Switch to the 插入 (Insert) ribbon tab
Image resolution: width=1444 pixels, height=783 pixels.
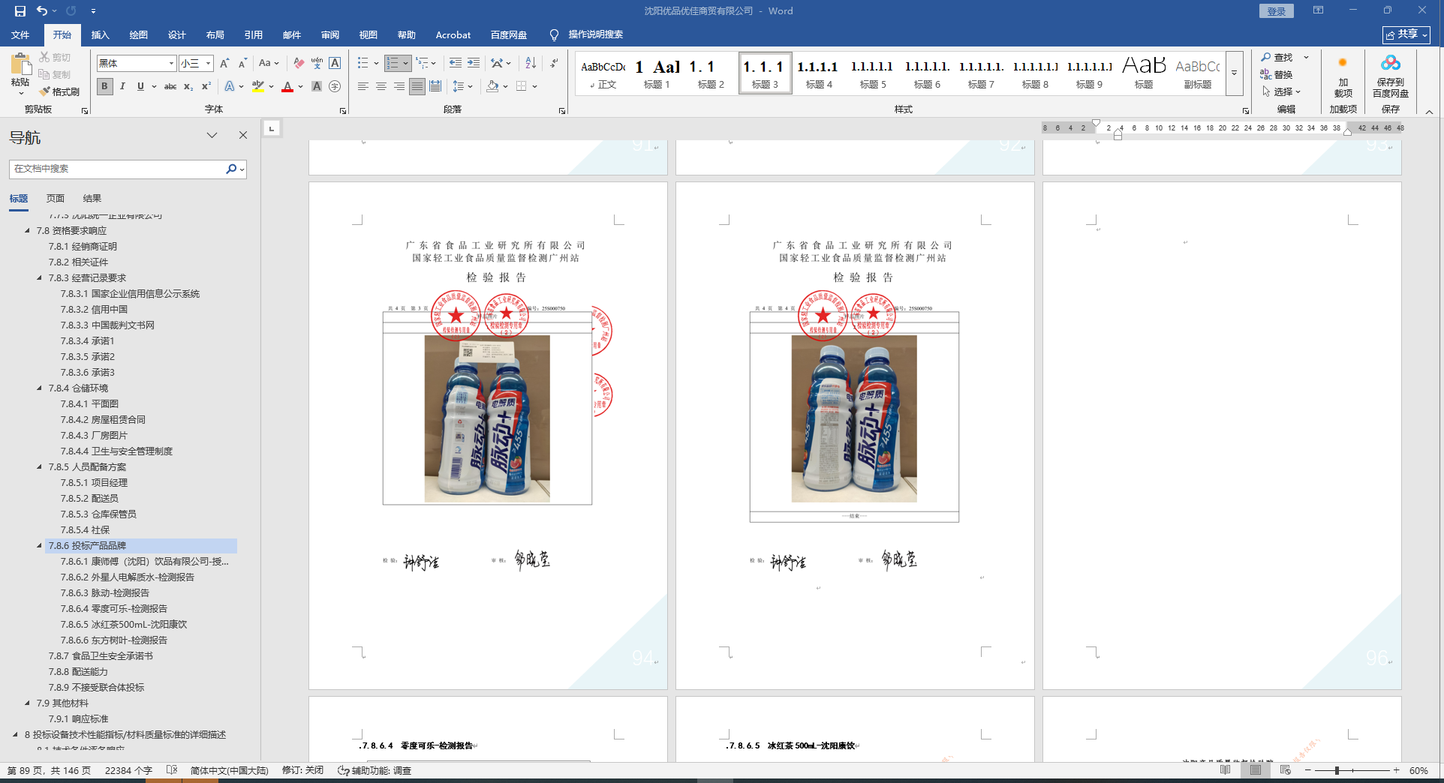(100, 35)
